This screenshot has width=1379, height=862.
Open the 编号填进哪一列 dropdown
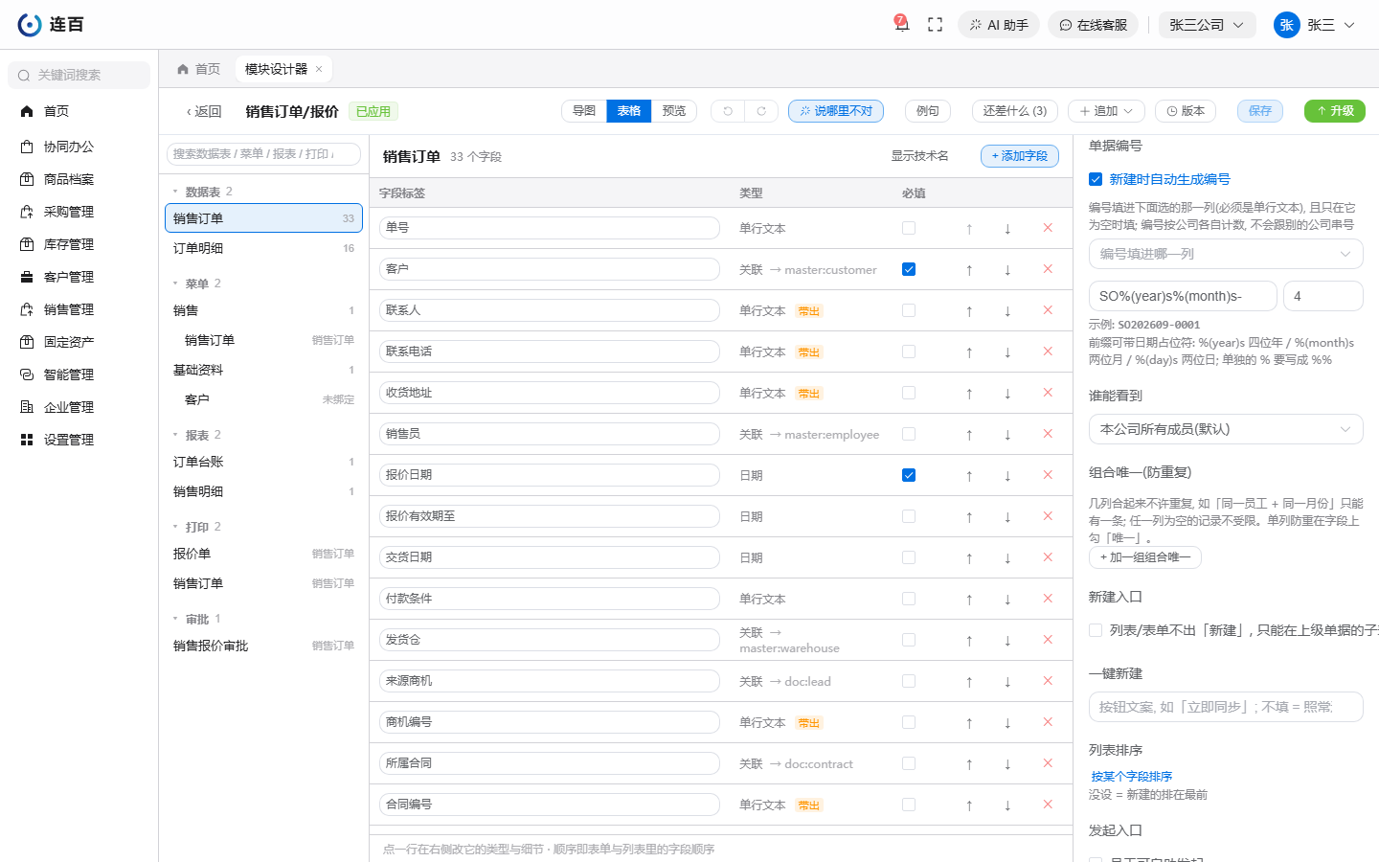point(1226,254)
